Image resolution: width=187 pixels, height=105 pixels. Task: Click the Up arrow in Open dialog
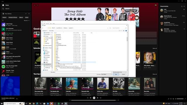(x=48, y=28)
